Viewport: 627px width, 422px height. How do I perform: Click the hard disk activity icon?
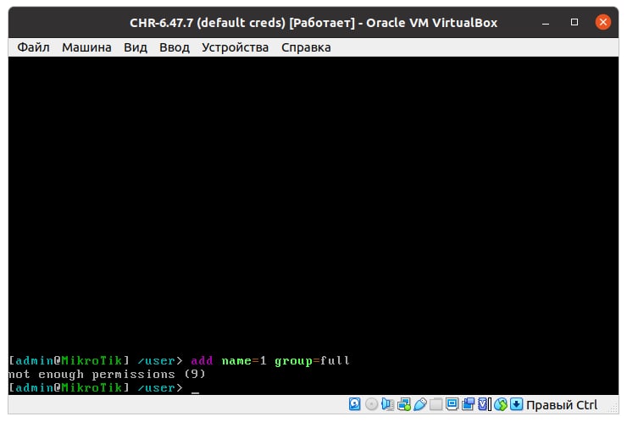click(x=355, y=404)
